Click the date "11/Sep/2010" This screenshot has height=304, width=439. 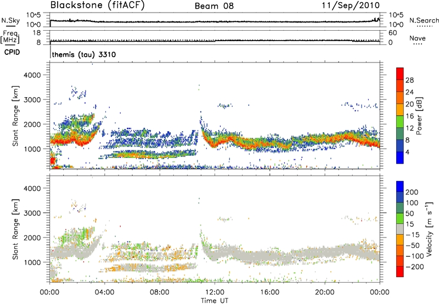pyautogui.click(x=351, y=5)
